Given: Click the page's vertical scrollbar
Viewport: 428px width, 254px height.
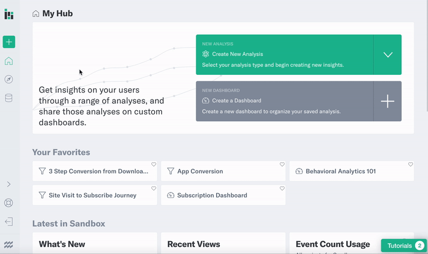Looking at the screenshot, I should tap(427, 56).
